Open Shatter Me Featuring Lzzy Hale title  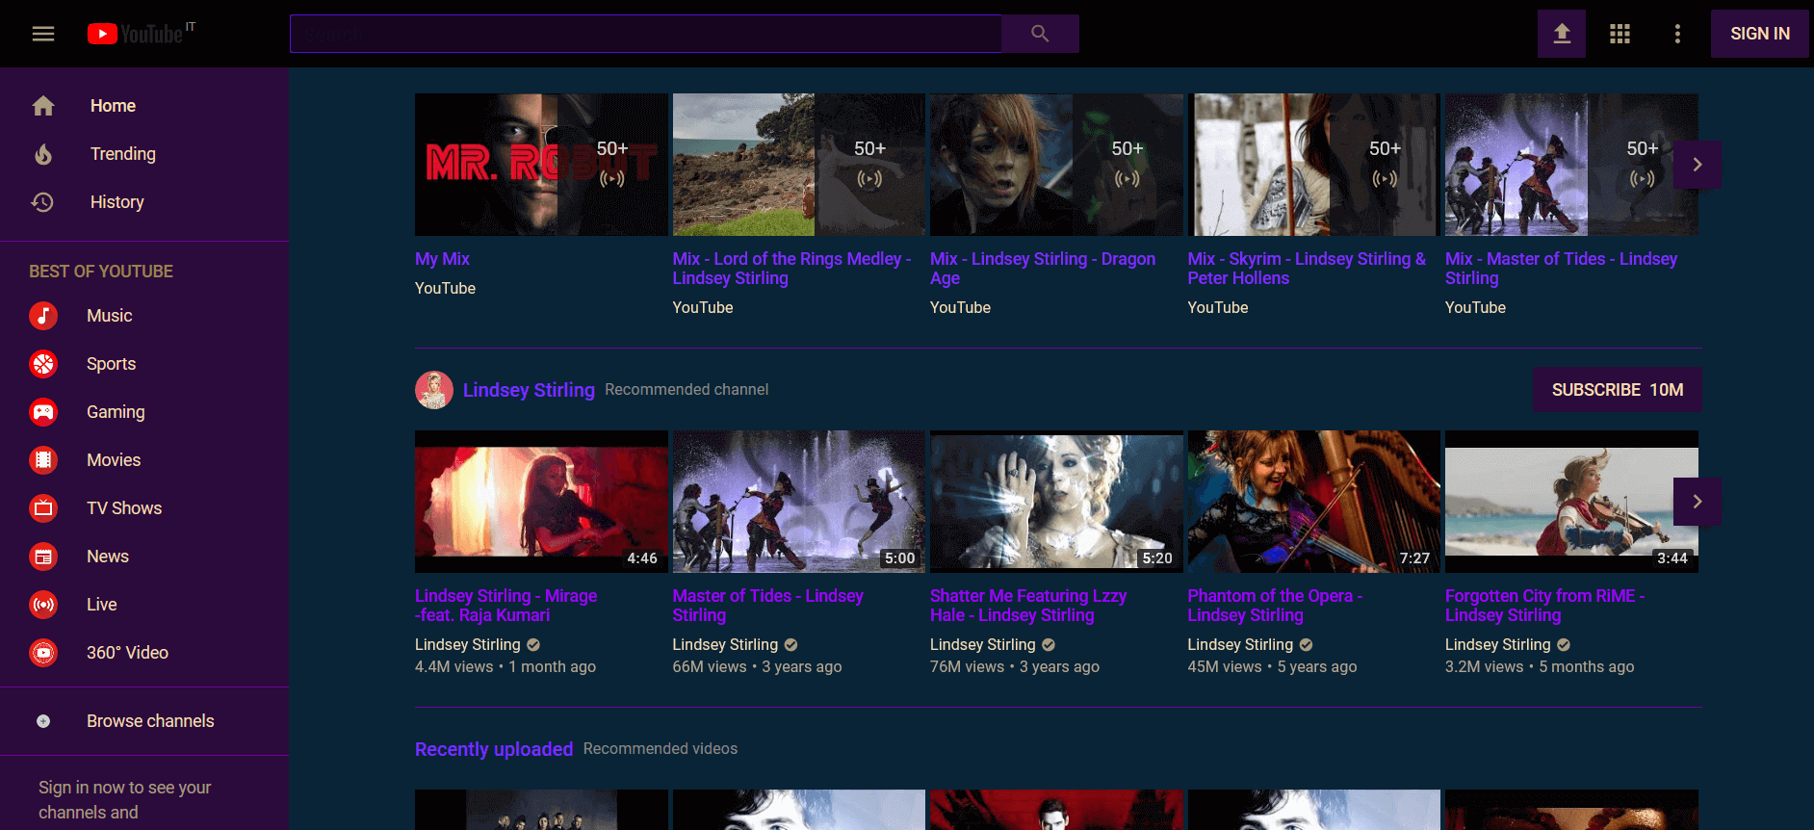tap(1028, 606)
